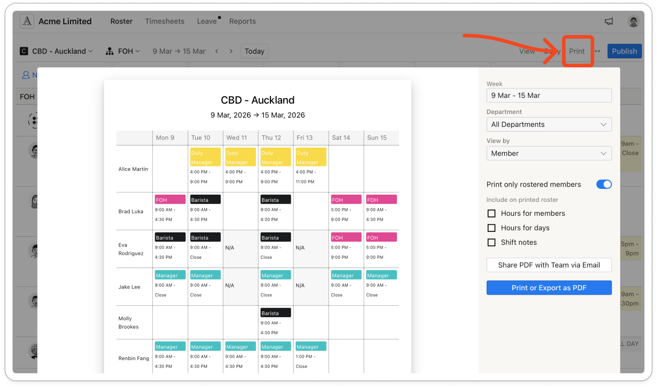Select Alice Martin name in preview
The width and height of the screenshot is (657, 388).
pyautogui.click(x=133, y=169)
